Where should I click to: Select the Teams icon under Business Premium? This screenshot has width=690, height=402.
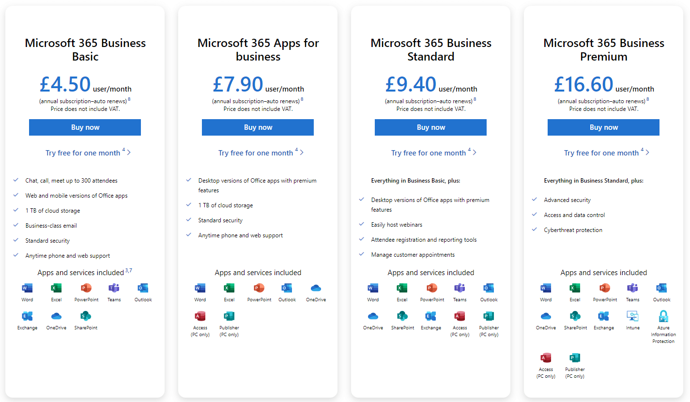point(632,288)
